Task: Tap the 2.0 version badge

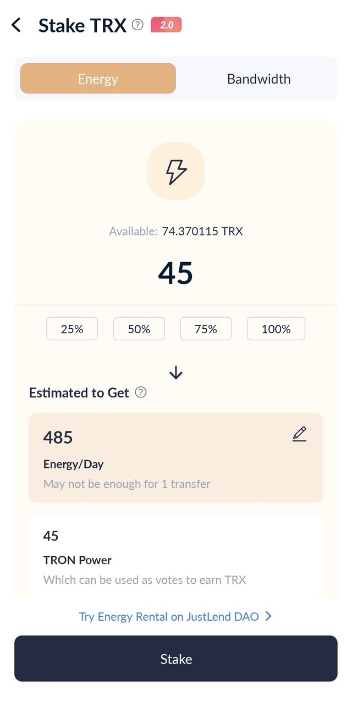Action: point(166,25)
